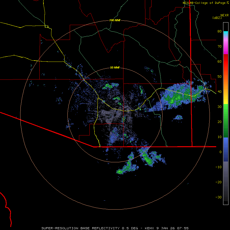Click the 70 value on the dBZ scale
This screenshot has width=230, height=230.
220,47
